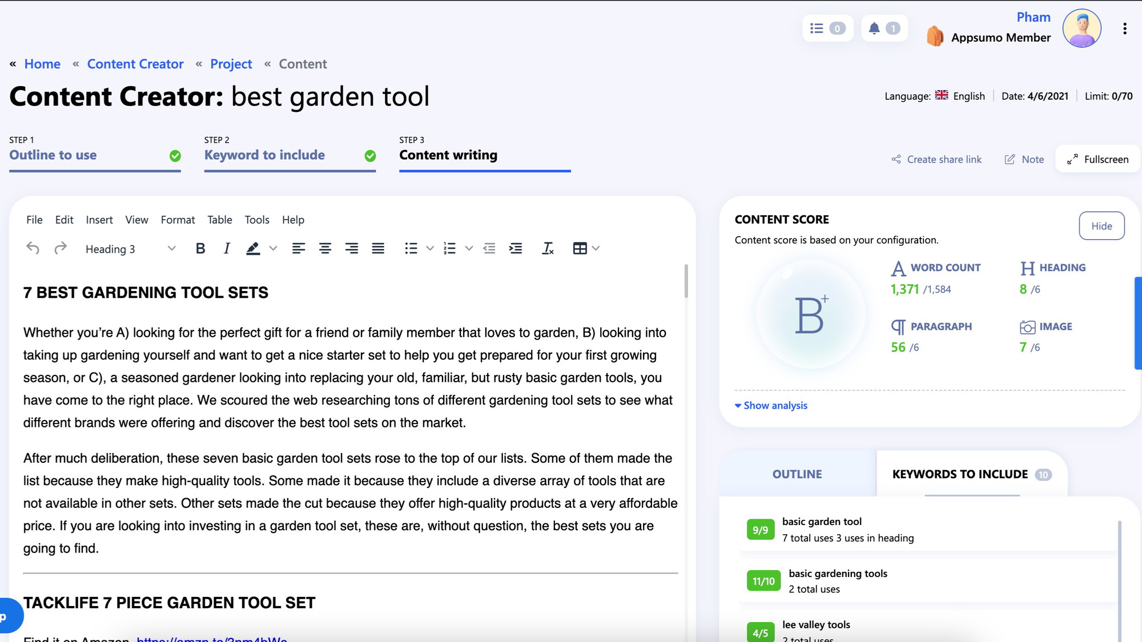Open Insert menu

click(99, 220)
